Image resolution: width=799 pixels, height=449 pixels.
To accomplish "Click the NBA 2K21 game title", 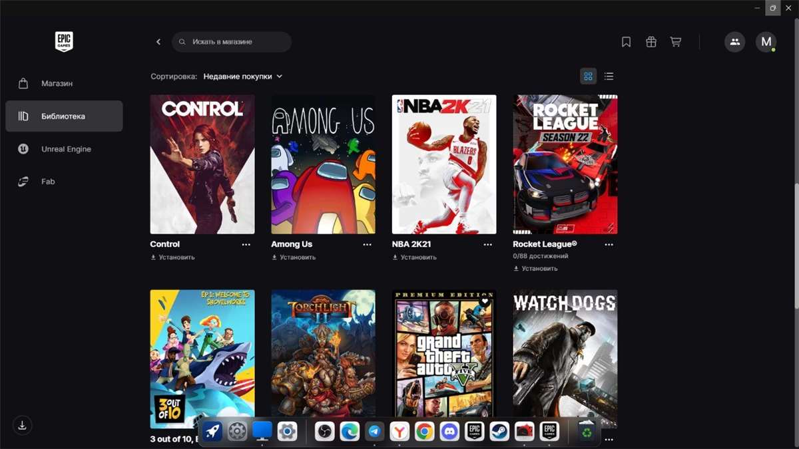I will [413, 244].
